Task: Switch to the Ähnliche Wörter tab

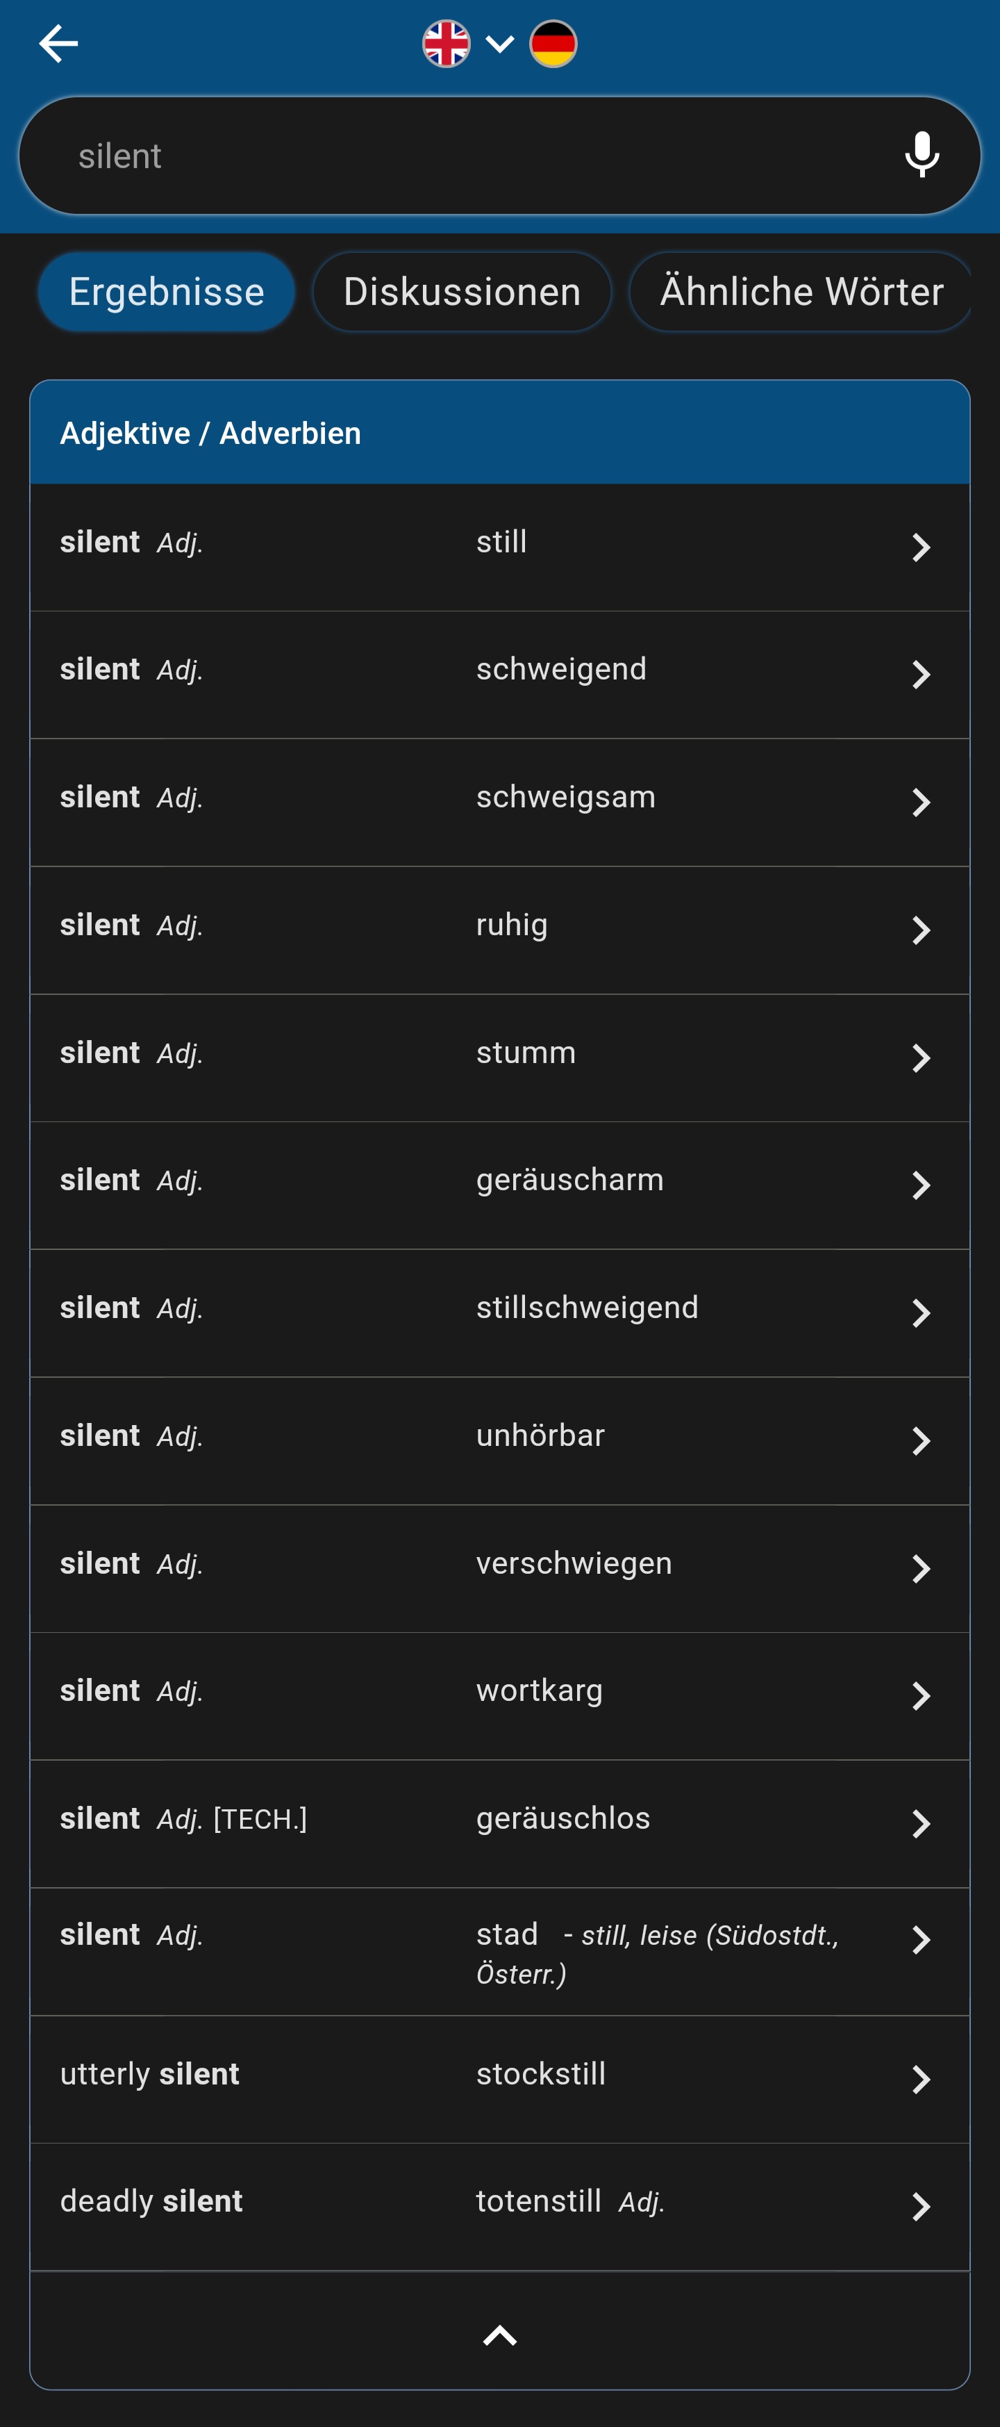Action: point(799,291)
